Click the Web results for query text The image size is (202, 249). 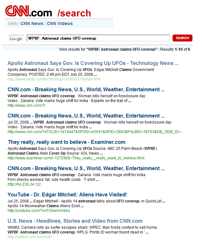[x=108, y=49]
